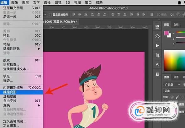
Task: Open the puzzle-piece panel icon in dock
Action: 157,36
